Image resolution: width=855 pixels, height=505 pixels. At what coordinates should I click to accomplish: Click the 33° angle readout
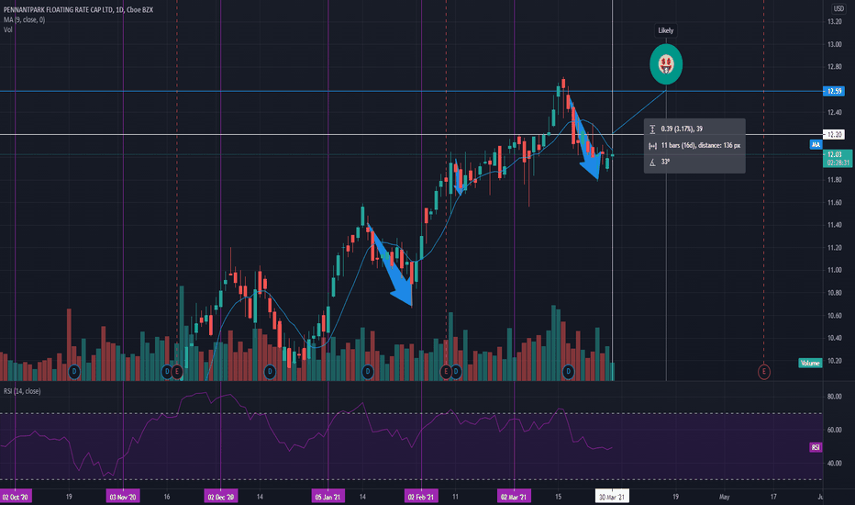click(665, 162)
